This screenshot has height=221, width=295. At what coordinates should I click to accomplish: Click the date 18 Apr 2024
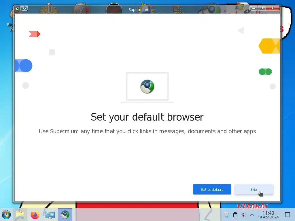pos(268,217)
